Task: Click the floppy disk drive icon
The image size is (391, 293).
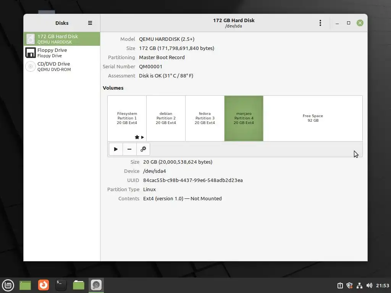Action: 31,53
